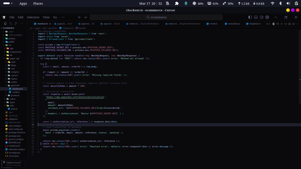Screen dimensions: 301x169
Task: Open the View menu
Action: point(46,17)
